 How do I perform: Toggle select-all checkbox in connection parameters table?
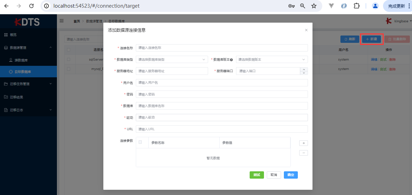pyautogui.click(x=140, y=142)
